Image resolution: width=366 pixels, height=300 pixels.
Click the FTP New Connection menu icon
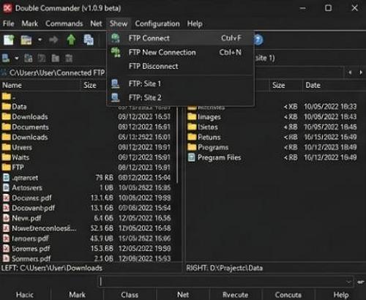(116, 52)
